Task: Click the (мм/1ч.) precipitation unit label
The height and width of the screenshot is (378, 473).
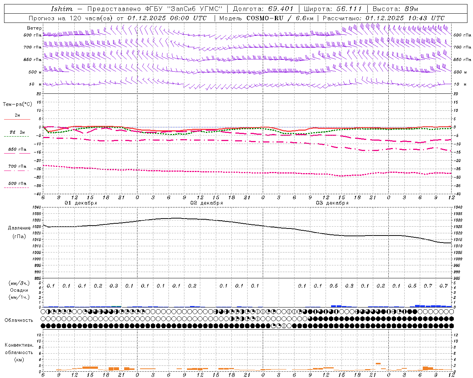Action: [19, 297]
